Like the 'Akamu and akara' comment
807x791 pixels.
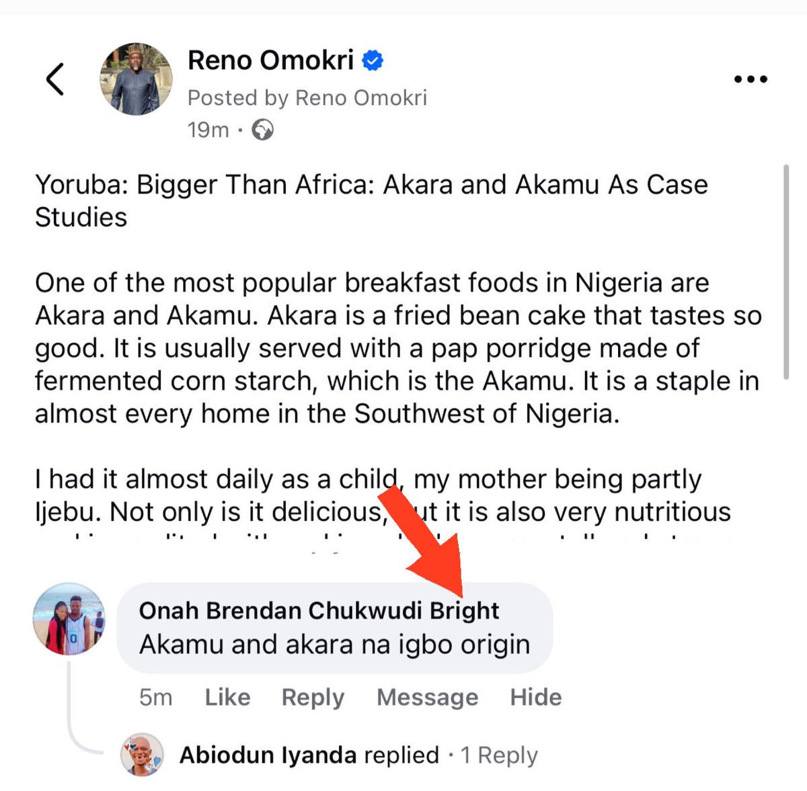[227, 698]
